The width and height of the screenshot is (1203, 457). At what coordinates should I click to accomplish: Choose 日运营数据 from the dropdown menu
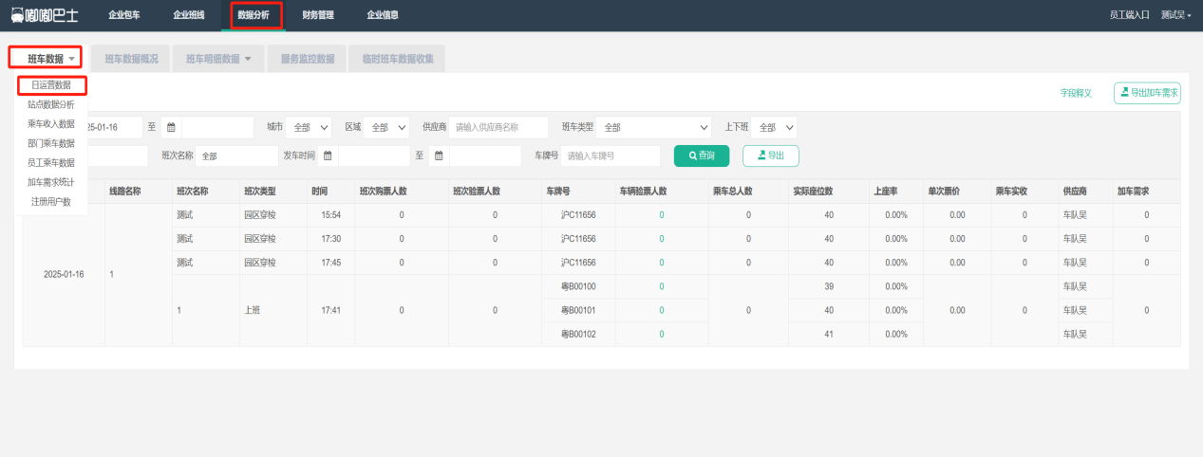pyautogui.click(x=51, y=85)
